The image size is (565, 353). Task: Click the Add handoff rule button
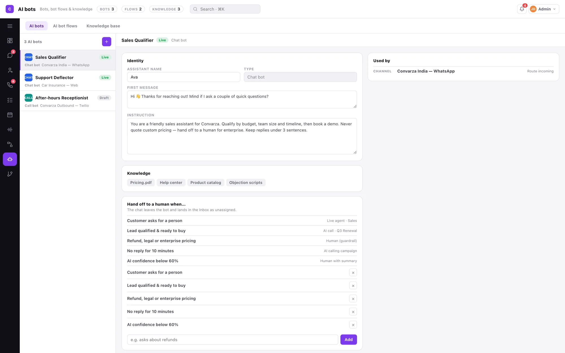pos(349,339)
